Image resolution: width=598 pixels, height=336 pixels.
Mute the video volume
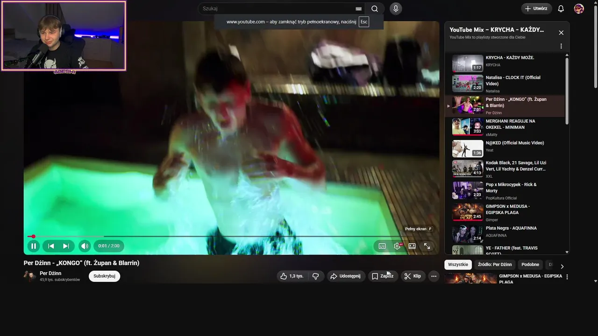tap(85, 246)
